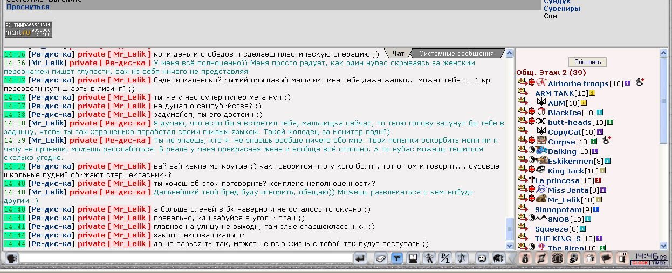The height and width of the screenshot is (273, 672).
Task: Click player name CopyCat
Action: click(565, 132)
